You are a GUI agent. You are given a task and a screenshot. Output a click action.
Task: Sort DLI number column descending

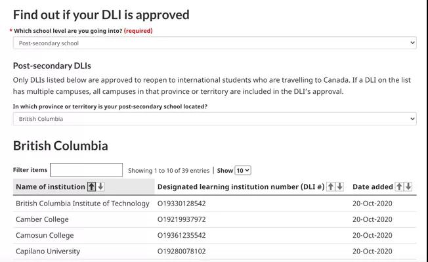[x=339, y=186]
